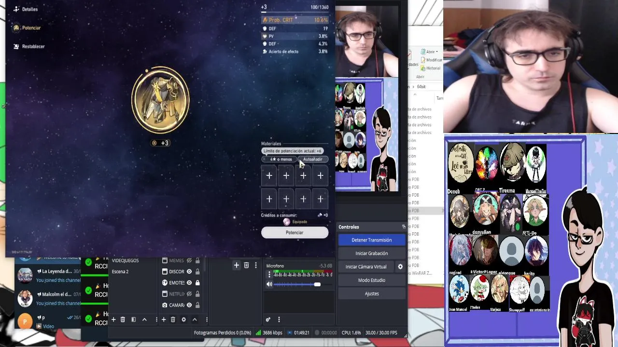Open "Malcolm el d..." chat in Telegram
Image resolution: width=618 pixels, height=347 pixels.
(x=48, y=298)
